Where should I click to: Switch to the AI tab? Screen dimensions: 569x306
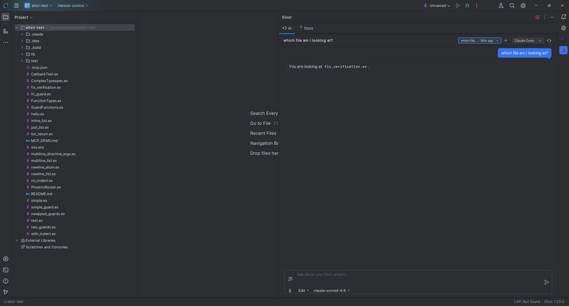[x=287, y=28]
